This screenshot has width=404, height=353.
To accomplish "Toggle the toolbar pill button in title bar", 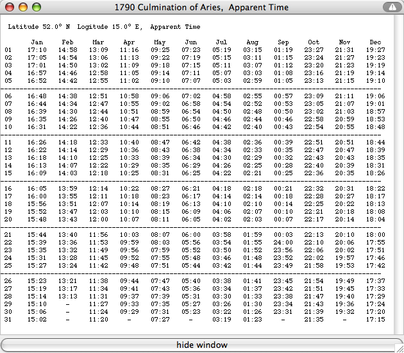I will coord(390,7).
